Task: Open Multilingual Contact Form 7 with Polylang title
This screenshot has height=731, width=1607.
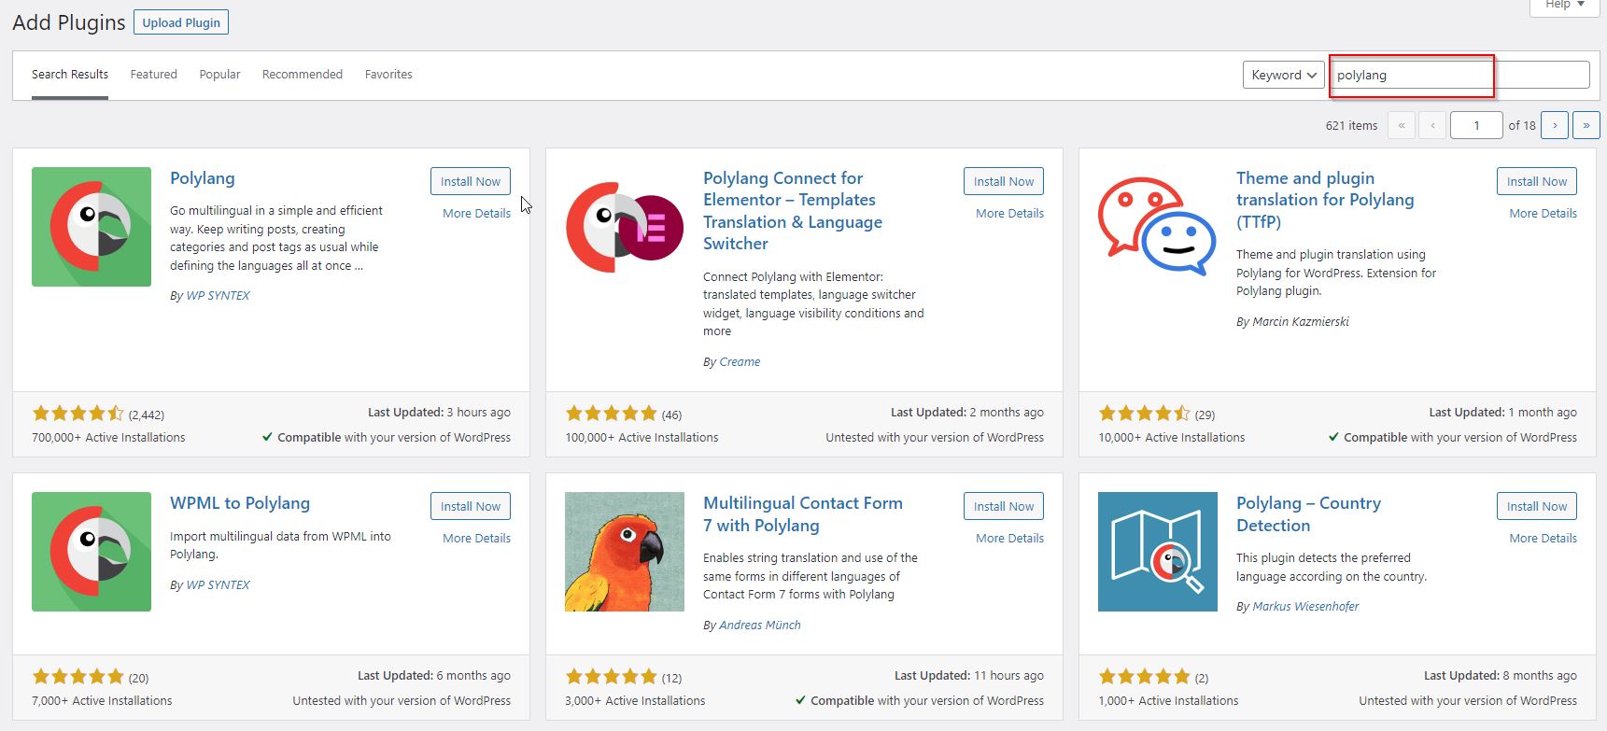Action: (803, 514)
